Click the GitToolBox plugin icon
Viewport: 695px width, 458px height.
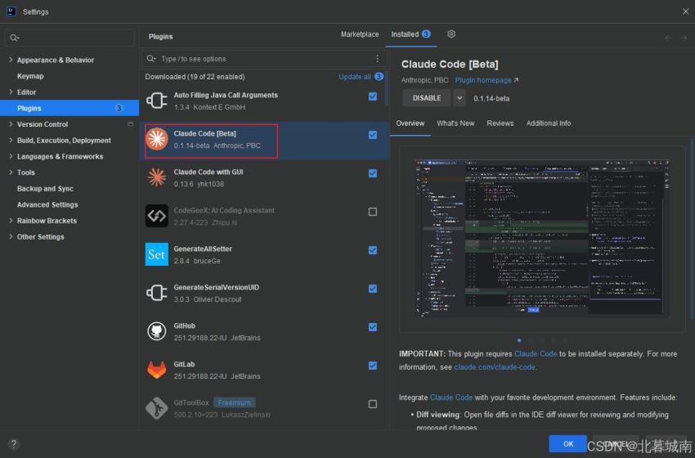tap(157, 408)
